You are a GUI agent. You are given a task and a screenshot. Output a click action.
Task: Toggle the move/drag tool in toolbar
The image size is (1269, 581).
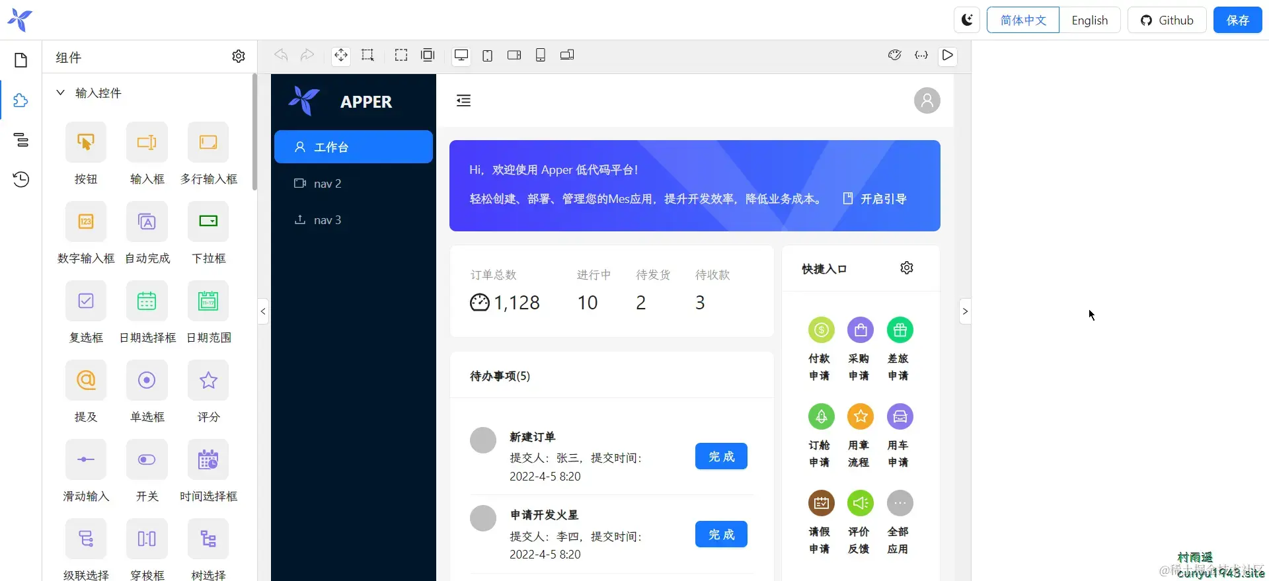(340, 56)
